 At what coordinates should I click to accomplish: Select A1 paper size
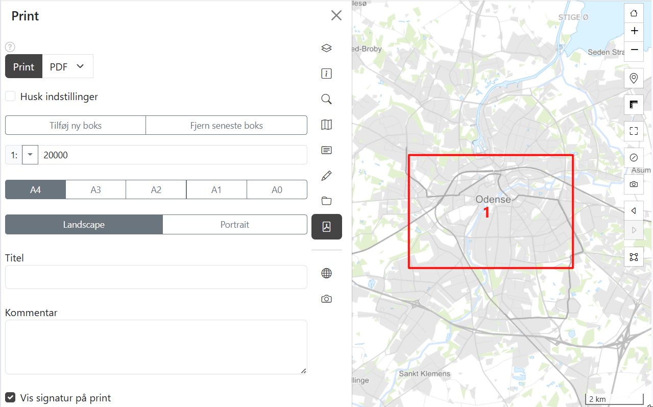pyautogui.click(x=216, y=190)
